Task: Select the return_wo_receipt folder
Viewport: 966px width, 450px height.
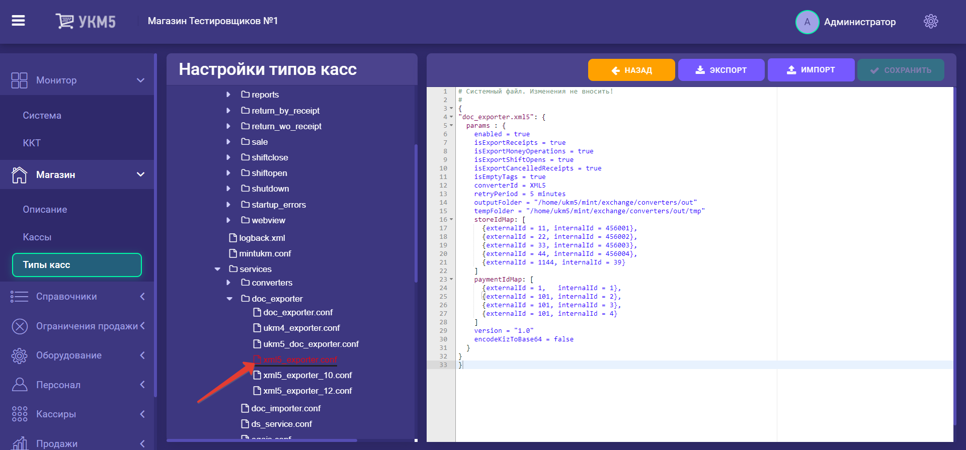Action: pos(286,126)
